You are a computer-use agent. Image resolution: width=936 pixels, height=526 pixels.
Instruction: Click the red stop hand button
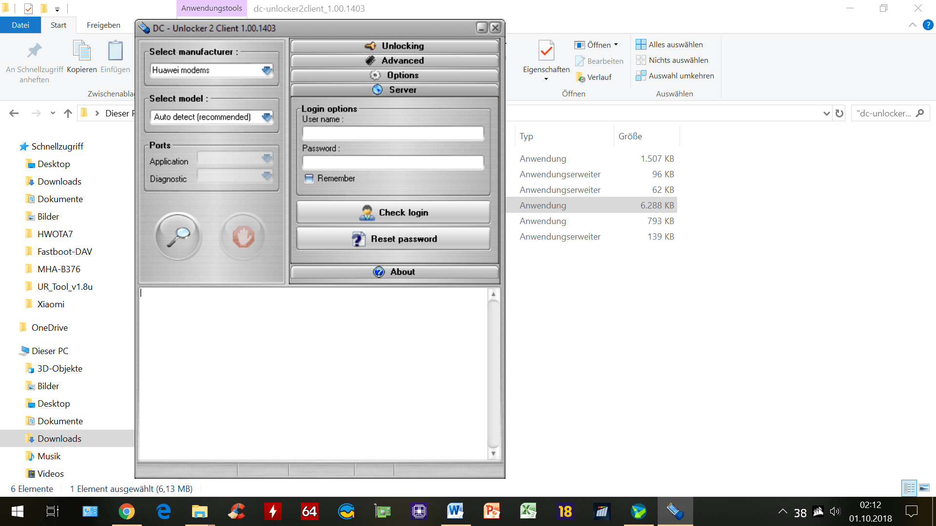(x=243, y=236)
